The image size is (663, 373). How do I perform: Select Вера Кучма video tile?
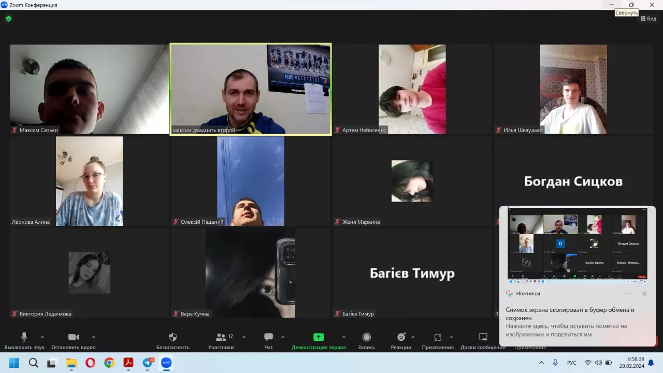251,273
